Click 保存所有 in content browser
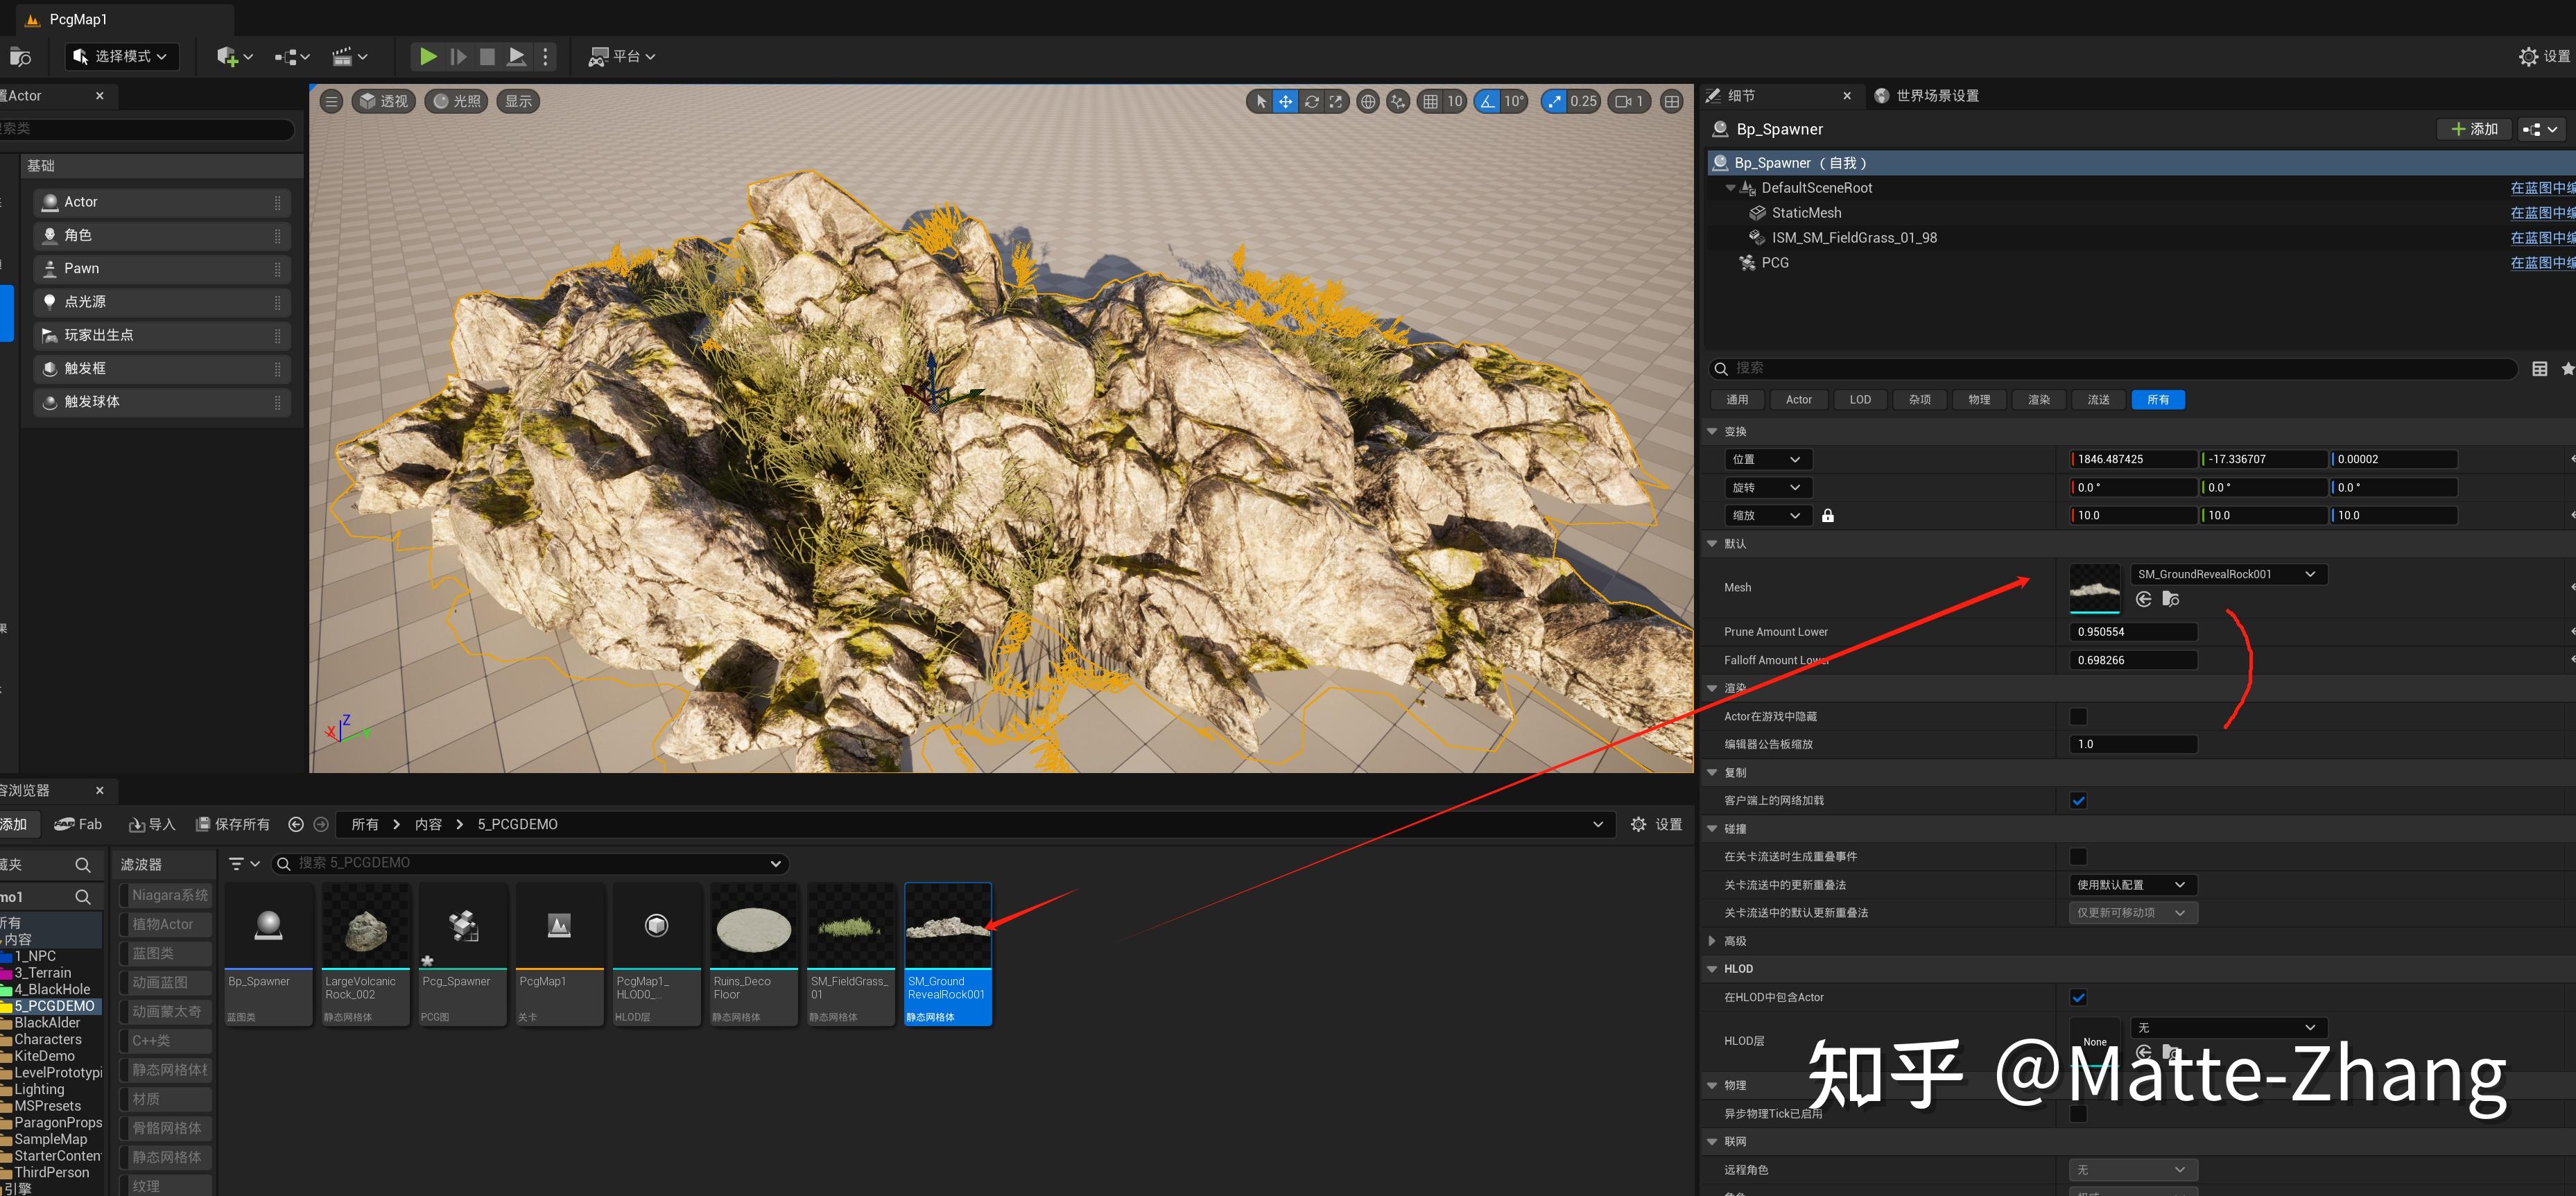The height and width of the screenshot is (1196, 2576). [233, 824]
